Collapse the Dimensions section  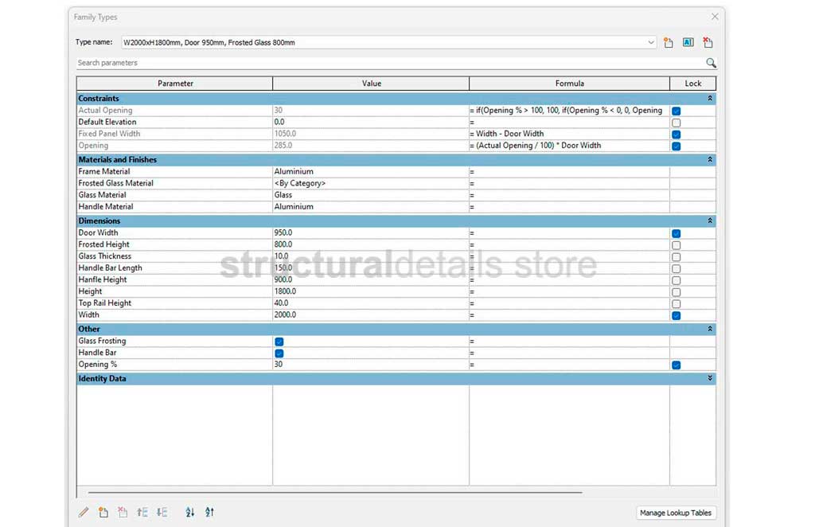(709, 221)
